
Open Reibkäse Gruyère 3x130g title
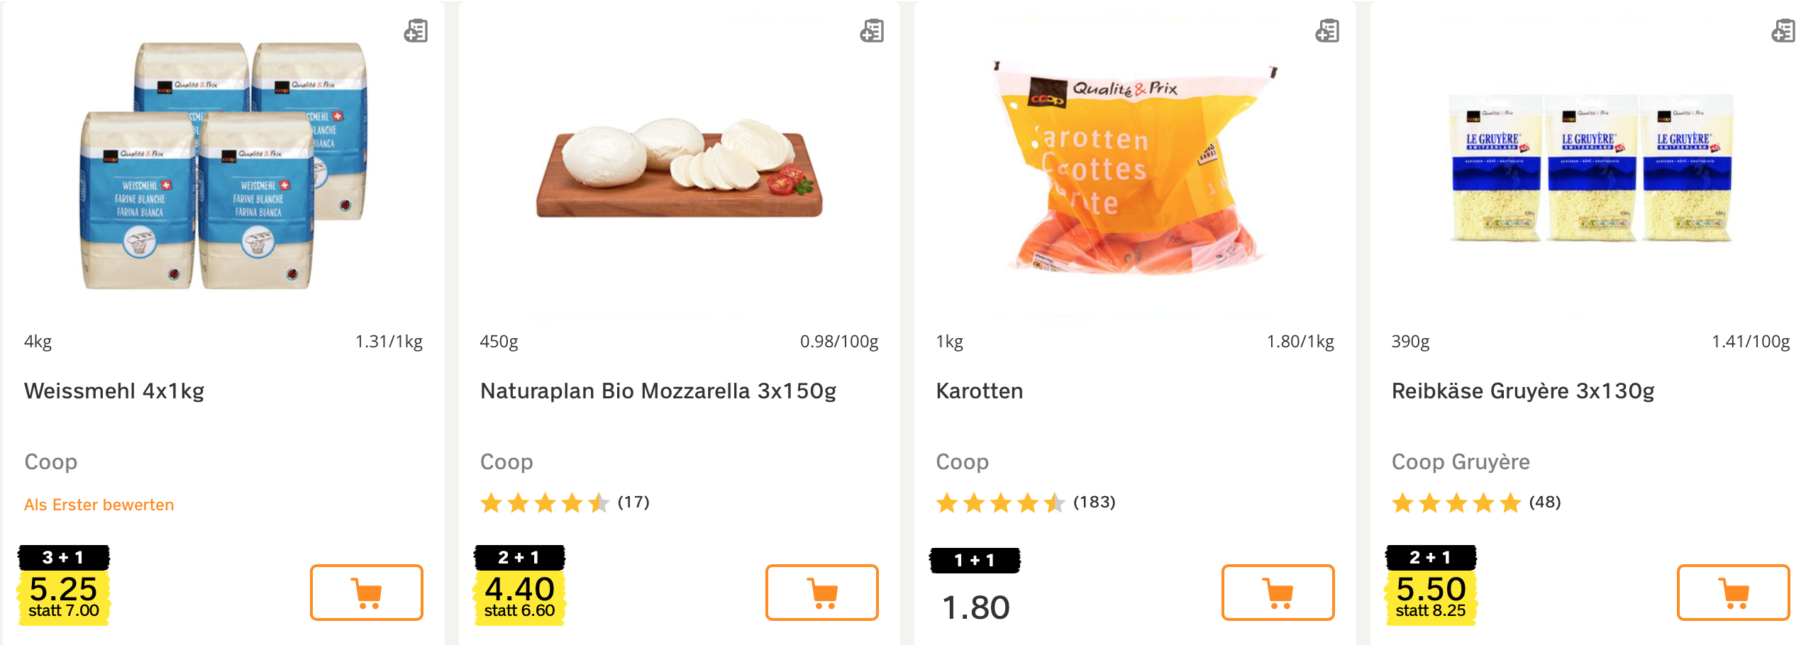point(1522,391)
